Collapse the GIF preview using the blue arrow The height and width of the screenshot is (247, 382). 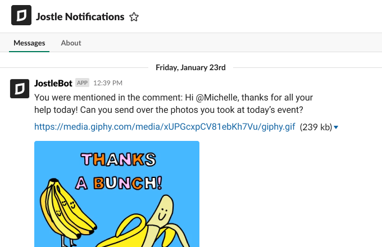336,127
